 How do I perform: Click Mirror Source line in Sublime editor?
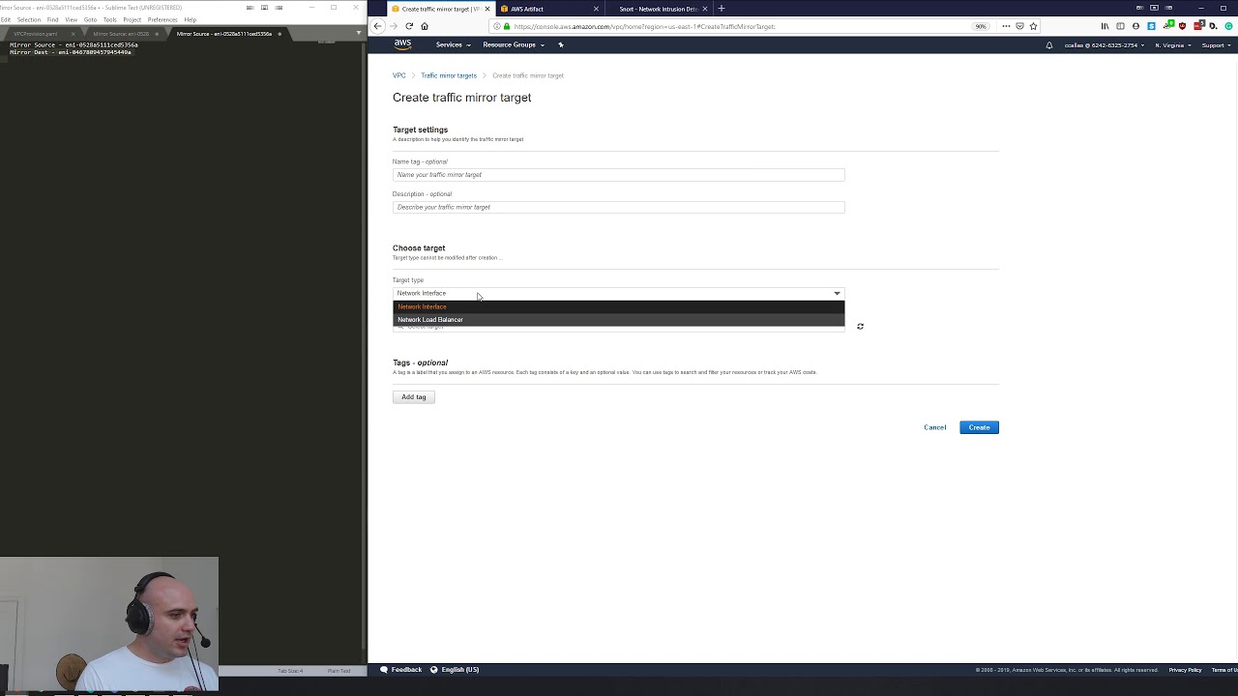click(x=74, y=45)
